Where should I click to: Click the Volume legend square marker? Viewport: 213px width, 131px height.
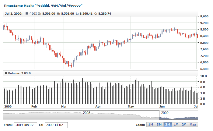click(x=6, y=73)
